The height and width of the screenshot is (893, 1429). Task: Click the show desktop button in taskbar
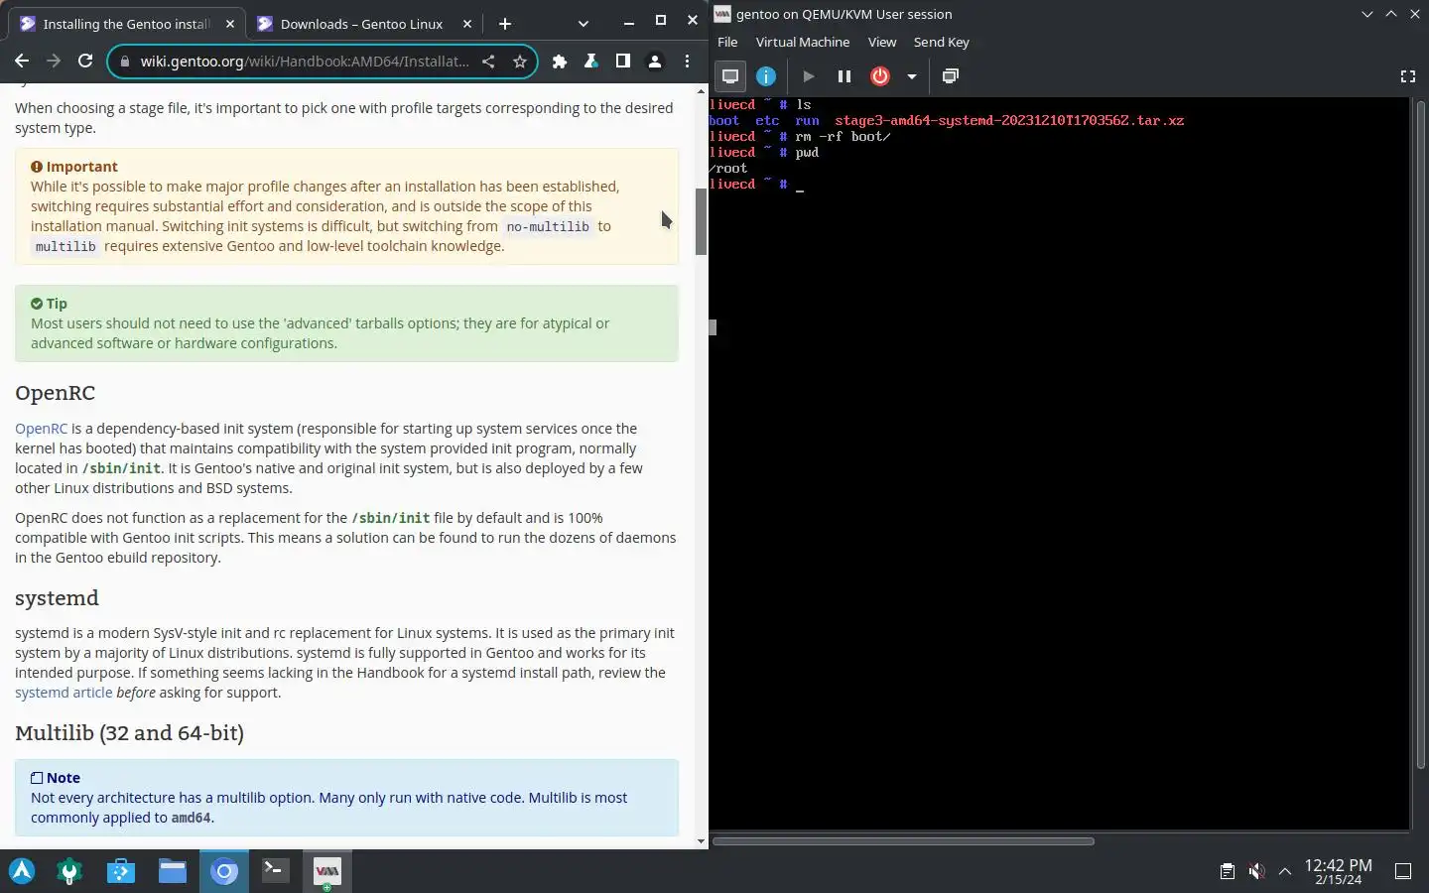tap(1403, 871)
